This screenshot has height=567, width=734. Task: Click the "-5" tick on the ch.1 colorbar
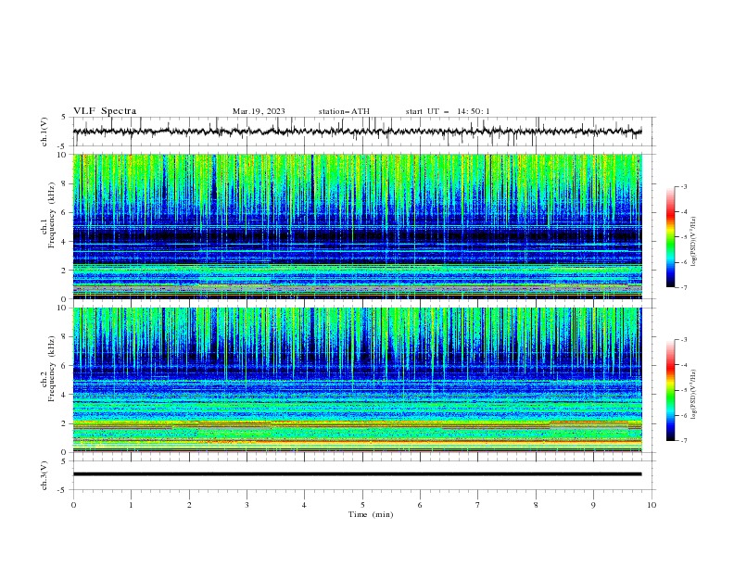pos(684,237)
